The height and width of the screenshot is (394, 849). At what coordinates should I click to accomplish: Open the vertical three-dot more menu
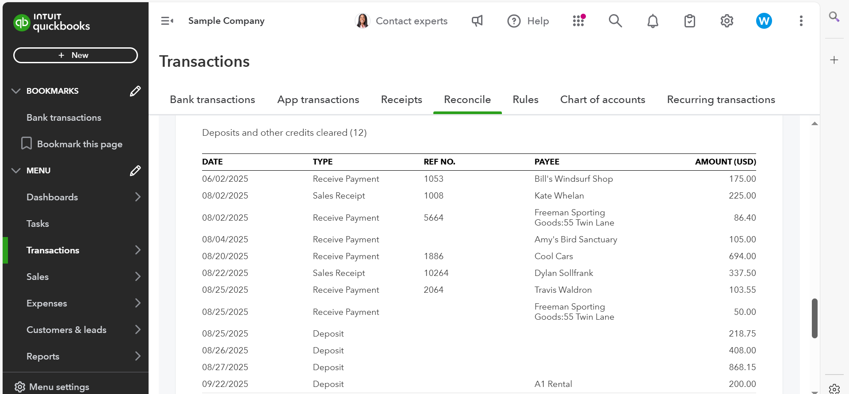801,21
